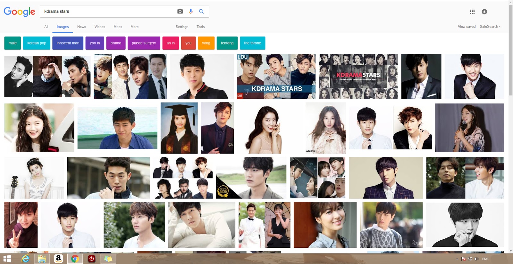
Task: Filter by 'drama' chip
Action: pyautogui.click(x=116, y=43)
